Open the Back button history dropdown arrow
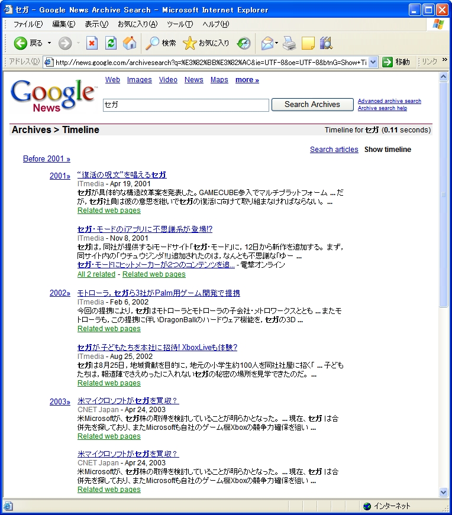Image resolution: width=452 pixels, height=515 pixels. click(x=49, y=43)
